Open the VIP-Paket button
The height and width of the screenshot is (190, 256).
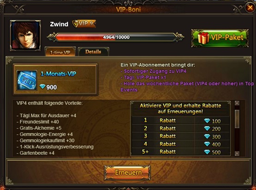220,38
